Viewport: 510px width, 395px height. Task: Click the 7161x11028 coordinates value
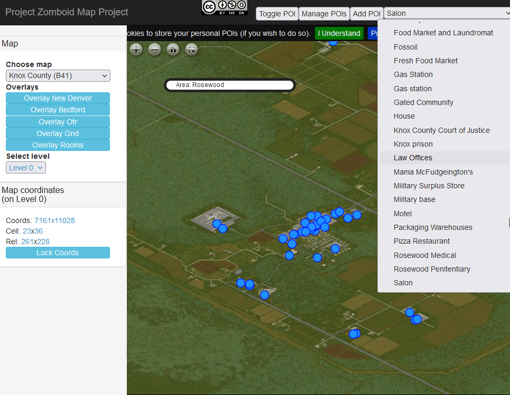(54, 221)
